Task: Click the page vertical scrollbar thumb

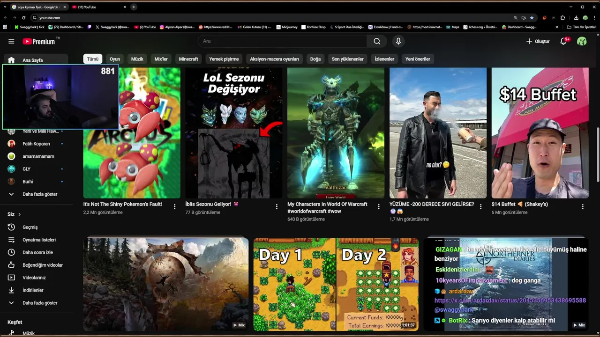Action: (x=598, y=155)
